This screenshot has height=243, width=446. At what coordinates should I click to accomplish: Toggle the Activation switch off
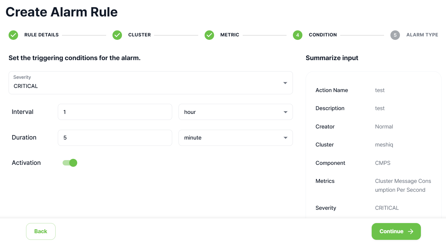(x=70, y=163)
